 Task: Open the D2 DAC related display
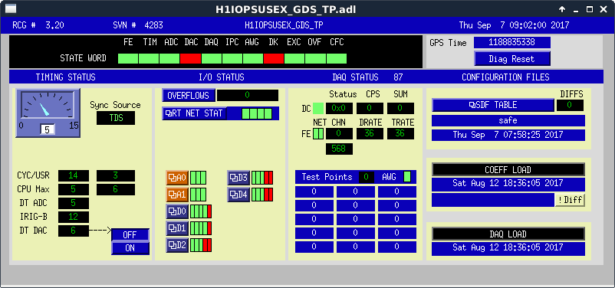click(177, 245)
